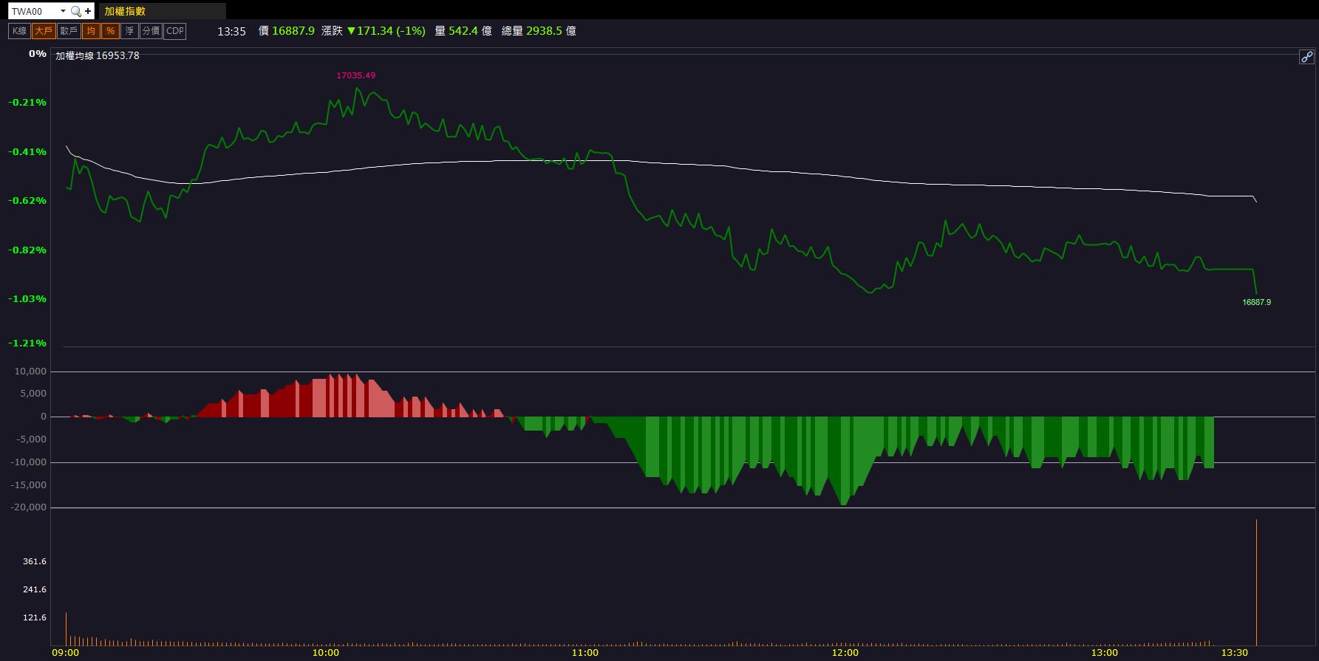Toggle the 大戶 indicator button
Viewport: 1319px width, 661px height.
[x=44, y=31]
